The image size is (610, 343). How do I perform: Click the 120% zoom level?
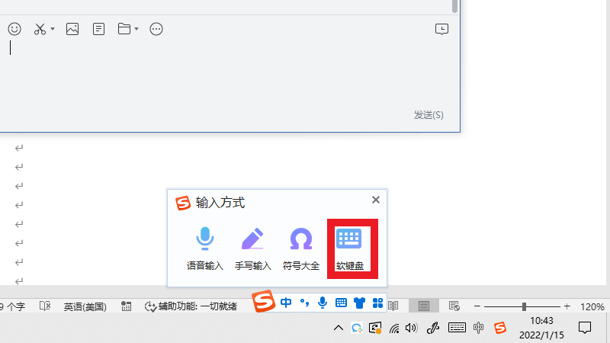pyautogui.click(x=592, y=306)
